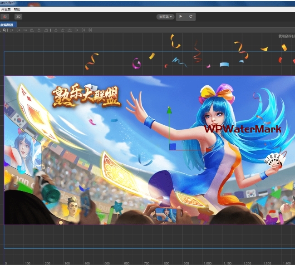The image size is (295, 265).
Task: Click the distribute horizontal centers icon
Action: (x=84, y=30)
